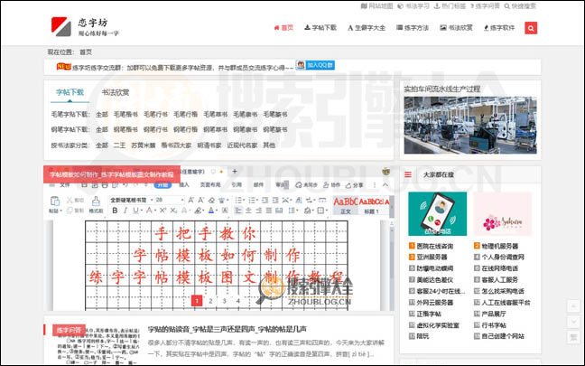Open the 钢笔行书 category
This screenshot has height=366, width=585.
155,129
